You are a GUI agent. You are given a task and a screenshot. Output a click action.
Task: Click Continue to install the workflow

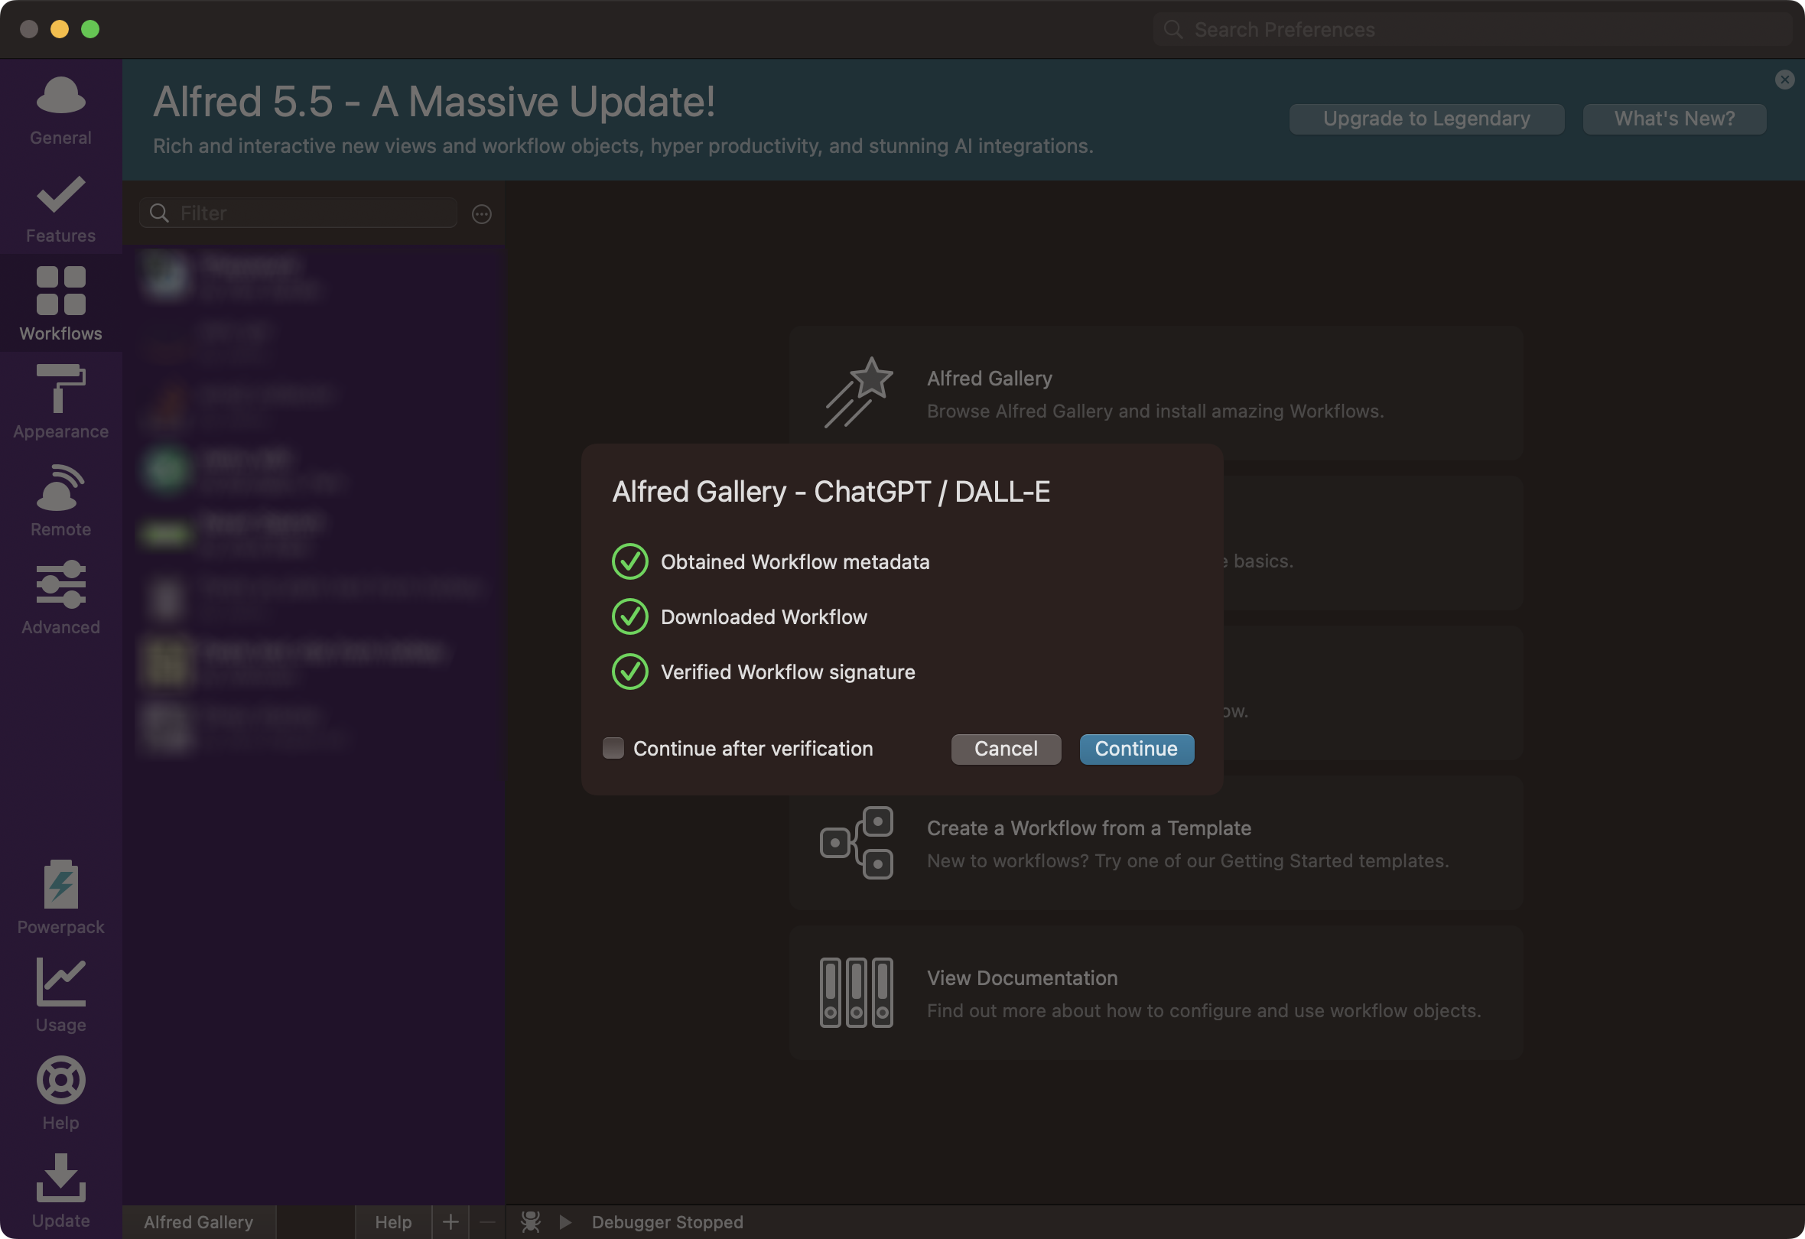pyautogui.click(x=1136, y=749)
